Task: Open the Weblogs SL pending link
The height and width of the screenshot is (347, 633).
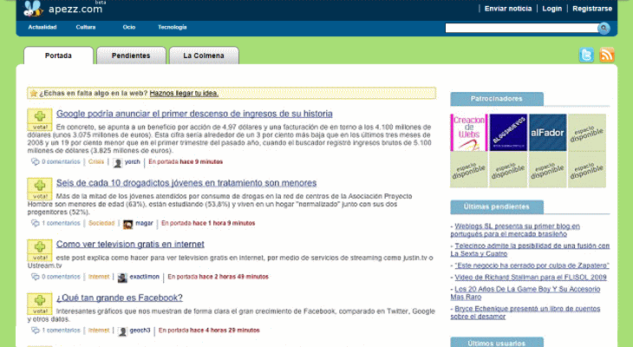Action: 516,230
